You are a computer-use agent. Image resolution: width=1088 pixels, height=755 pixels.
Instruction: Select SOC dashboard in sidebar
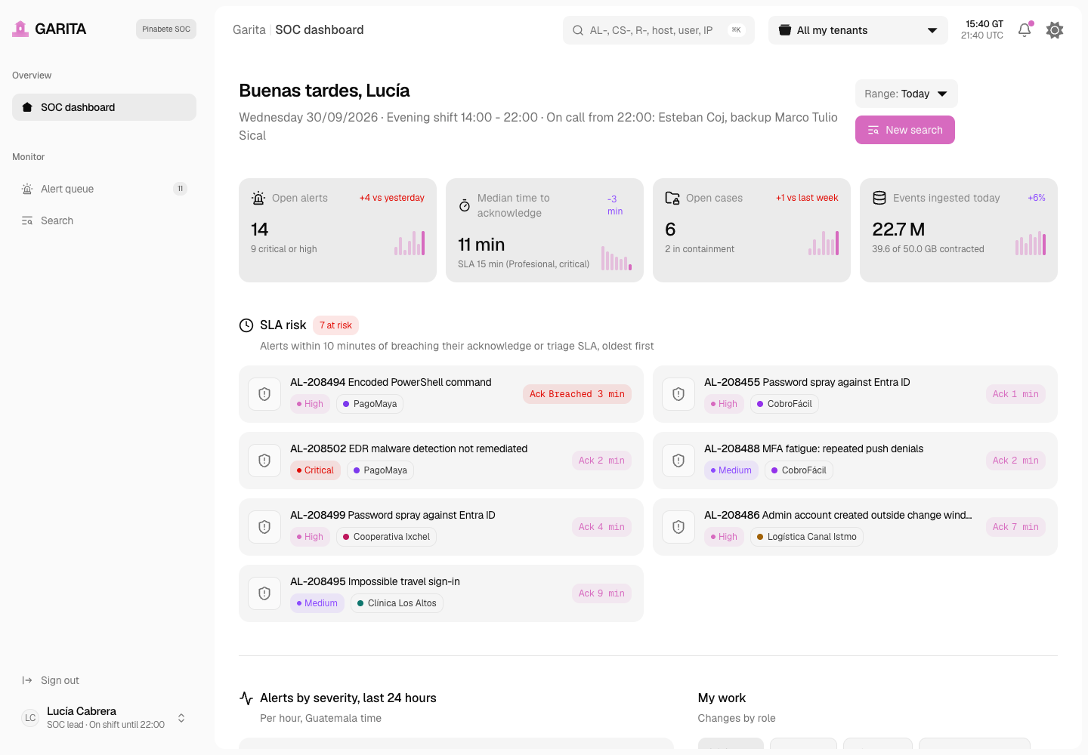click(x=104, y=107)
